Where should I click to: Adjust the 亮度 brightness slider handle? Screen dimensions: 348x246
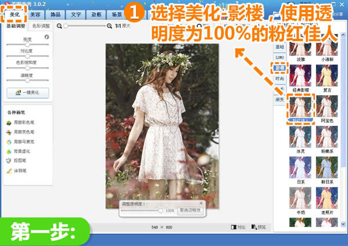click(27, 45)
